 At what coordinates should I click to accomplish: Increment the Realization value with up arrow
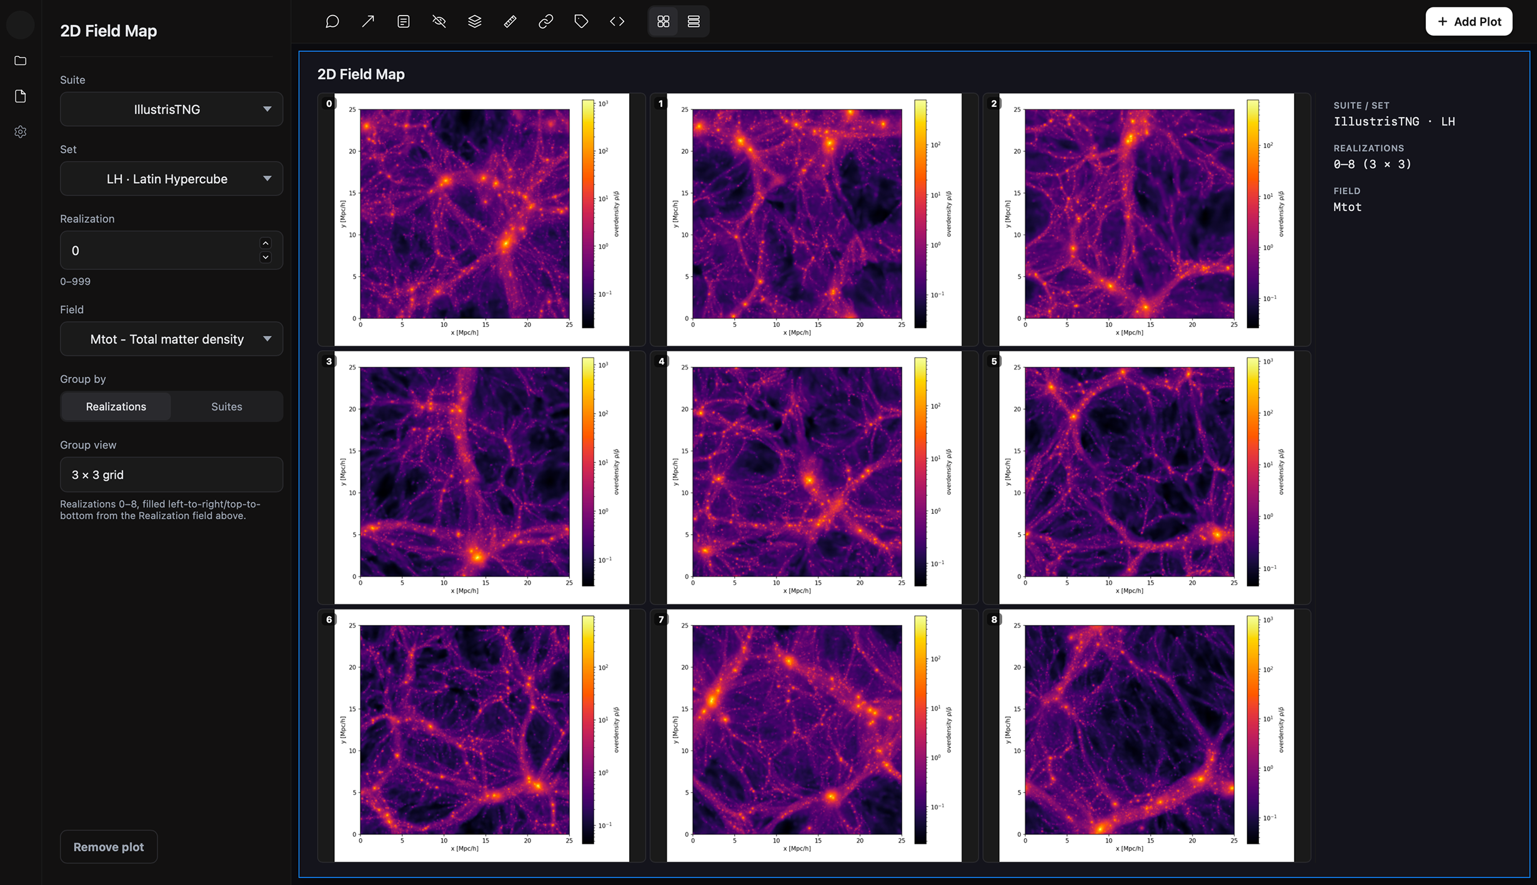tap(266, 243)
